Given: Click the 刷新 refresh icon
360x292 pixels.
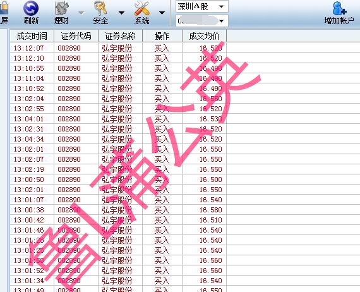Looking at the screenshot, I should pyautogui.click(x=31, y=8).
